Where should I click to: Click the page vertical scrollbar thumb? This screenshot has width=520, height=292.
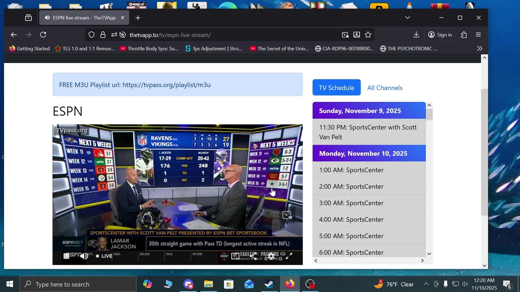point(484,152)
